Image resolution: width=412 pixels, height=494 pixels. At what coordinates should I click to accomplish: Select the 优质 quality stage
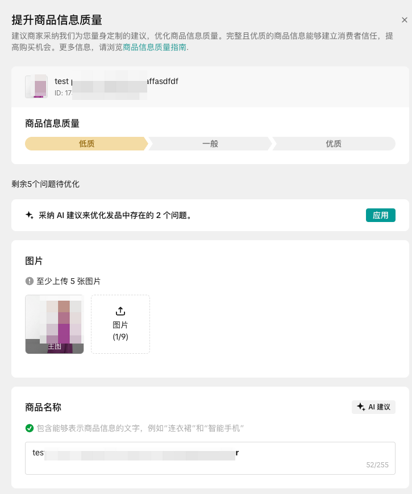pyautogui.click(x=334, y=144)
